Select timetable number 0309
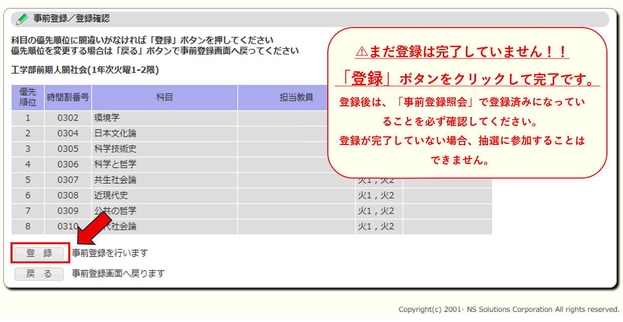 [x=68, y=211]
